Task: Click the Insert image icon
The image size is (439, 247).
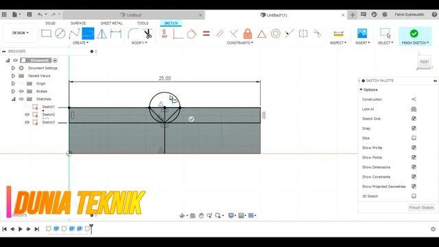Action: [362, 34]
